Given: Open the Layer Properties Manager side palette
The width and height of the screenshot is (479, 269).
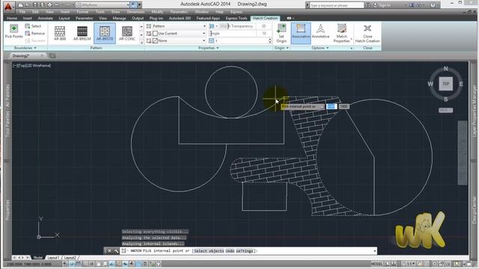Looking at the screenshot, I should pos(475,111).
